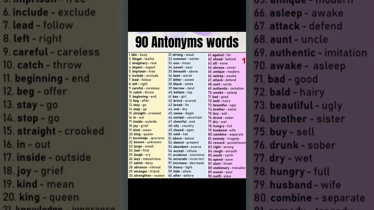
Task: Select '86. spend - save' row
Action: click(x=220, y=160)
